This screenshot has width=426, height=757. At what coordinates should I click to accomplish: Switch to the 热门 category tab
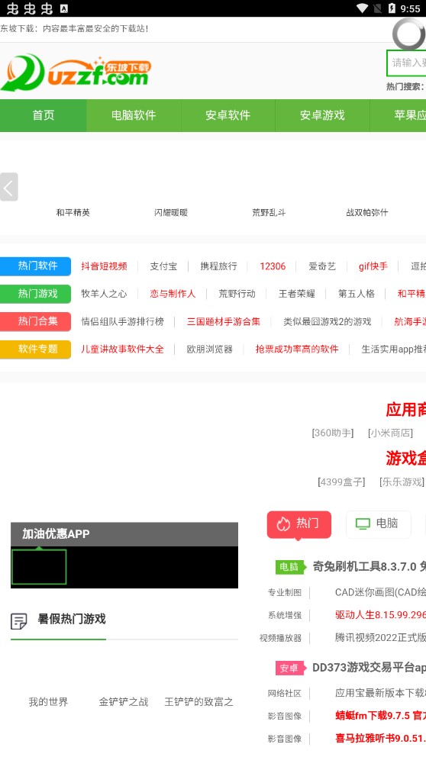tap(299, 524)
